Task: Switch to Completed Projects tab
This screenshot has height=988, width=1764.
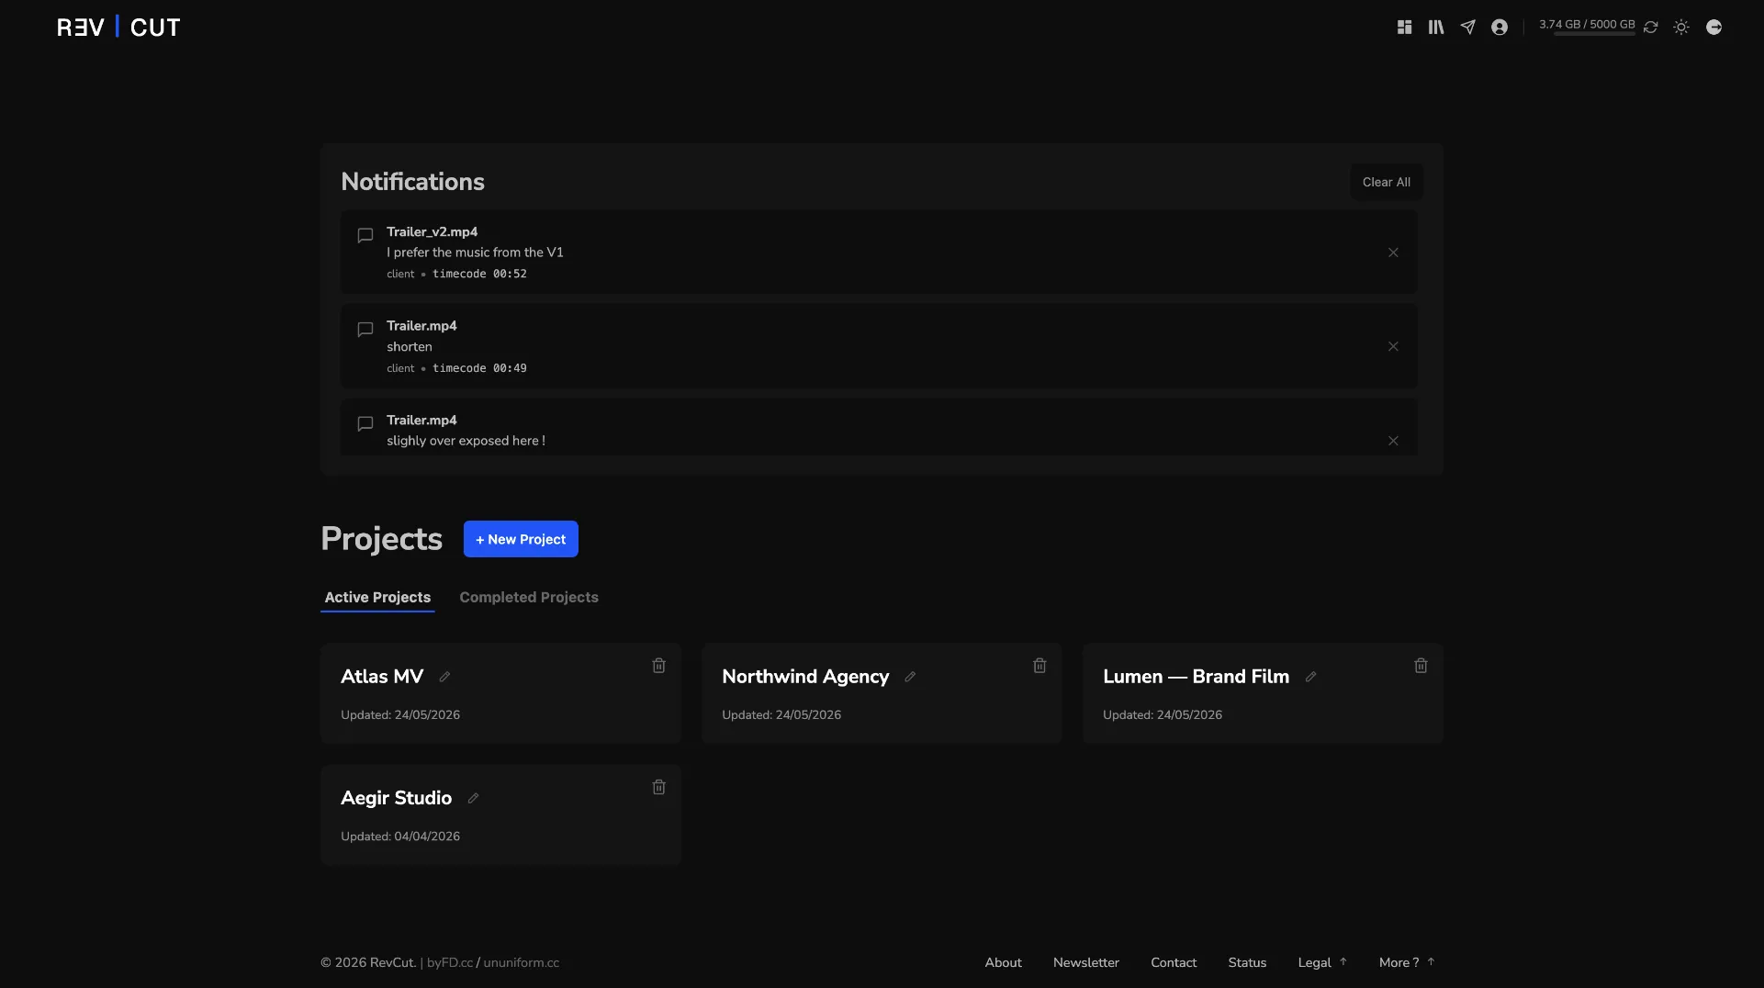Action: click(x=529, y=597)
